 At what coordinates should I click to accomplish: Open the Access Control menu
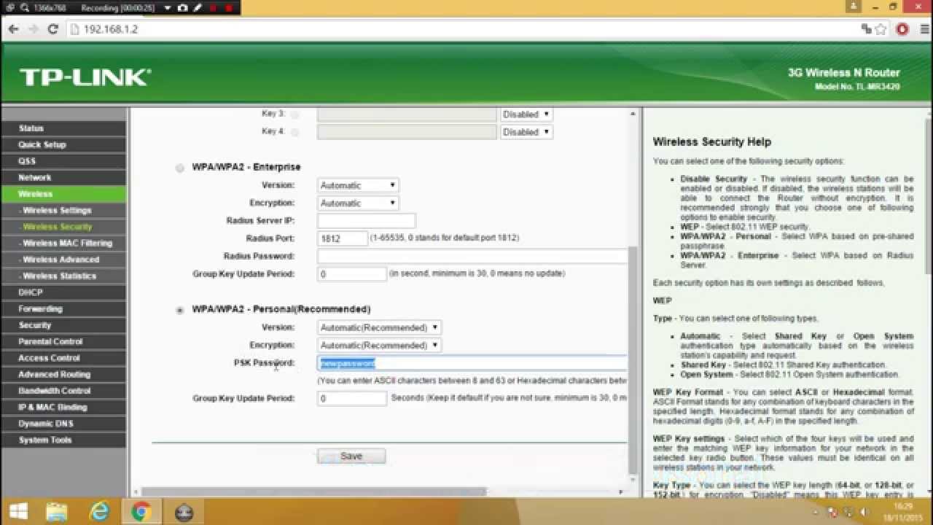63,358
